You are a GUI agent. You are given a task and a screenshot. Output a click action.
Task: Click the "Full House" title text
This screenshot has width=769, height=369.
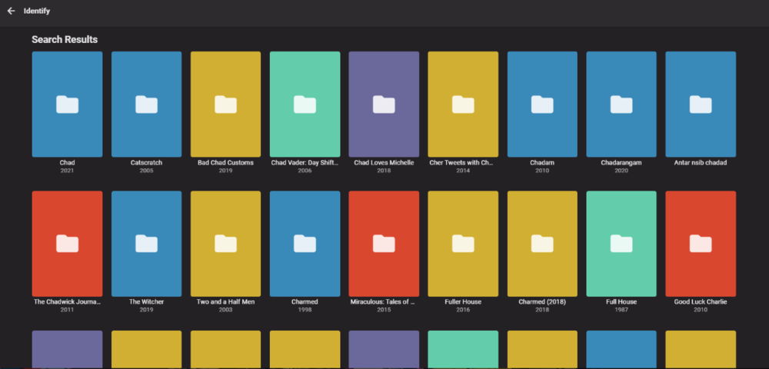click(x=621, y=302)
